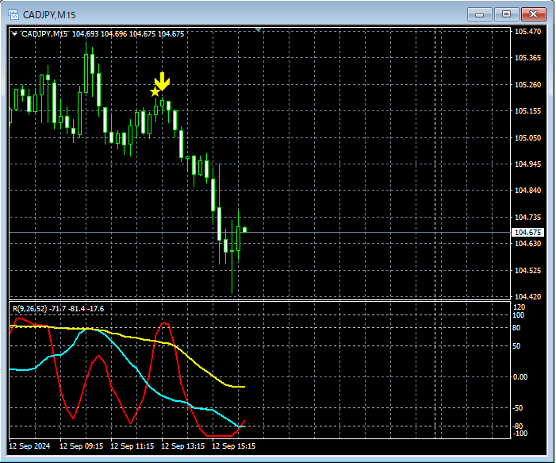Select the yellow down-arrow sell signal

tap(162, 81)
